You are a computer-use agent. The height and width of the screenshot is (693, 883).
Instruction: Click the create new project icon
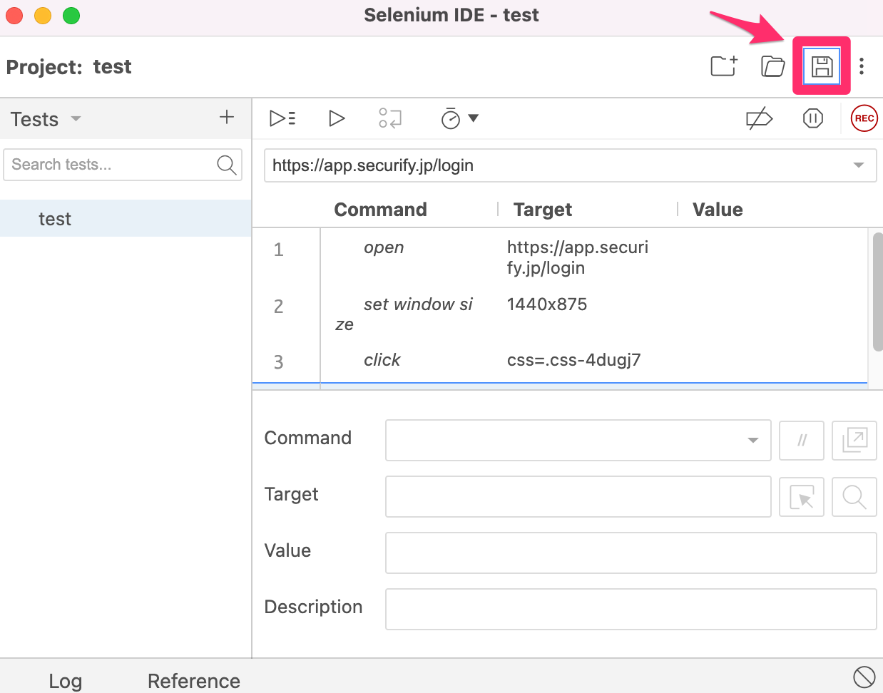tap(724, 66)
